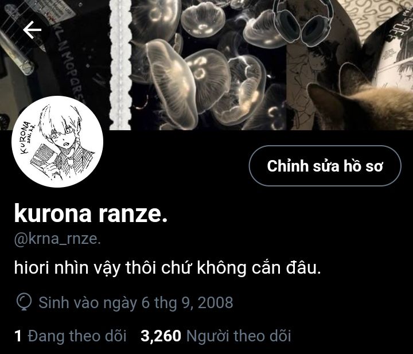Tap the headphones drawing in the banner
Screen dimensions: 413x354
(303, 21)
